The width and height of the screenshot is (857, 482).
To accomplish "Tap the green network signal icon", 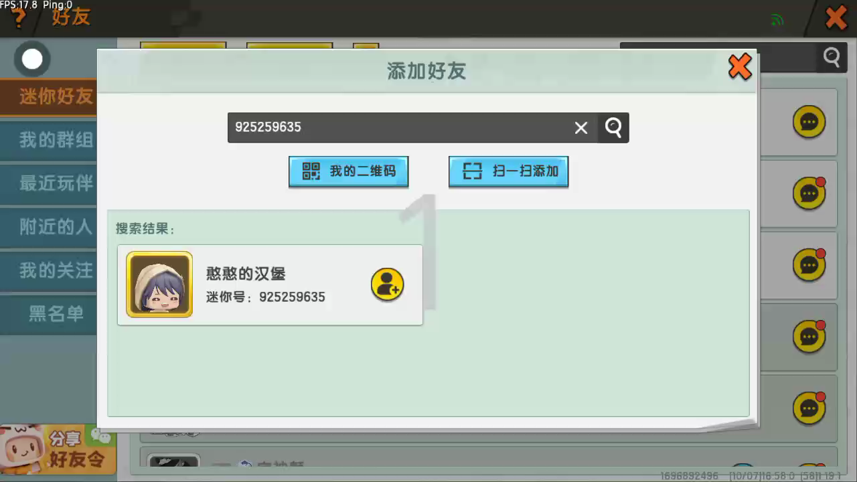I will coord(777,19).
